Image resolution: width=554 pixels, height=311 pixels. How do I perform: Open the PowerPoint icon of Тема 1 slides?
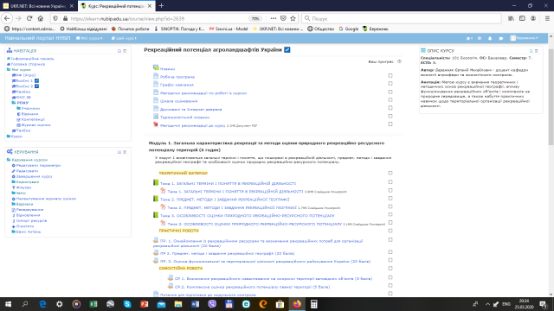pyautogui.click(x=163, y=190)
